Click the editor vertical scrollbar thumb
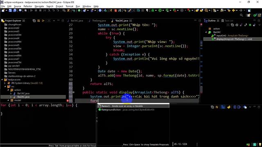The height and width of the screenshot is (147, 262). point(201,89)
